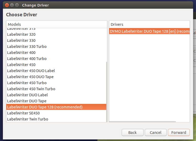This screenshot has width=196, height=141.
Task: Click the Models column header
Action: click(x=57, y=24)
